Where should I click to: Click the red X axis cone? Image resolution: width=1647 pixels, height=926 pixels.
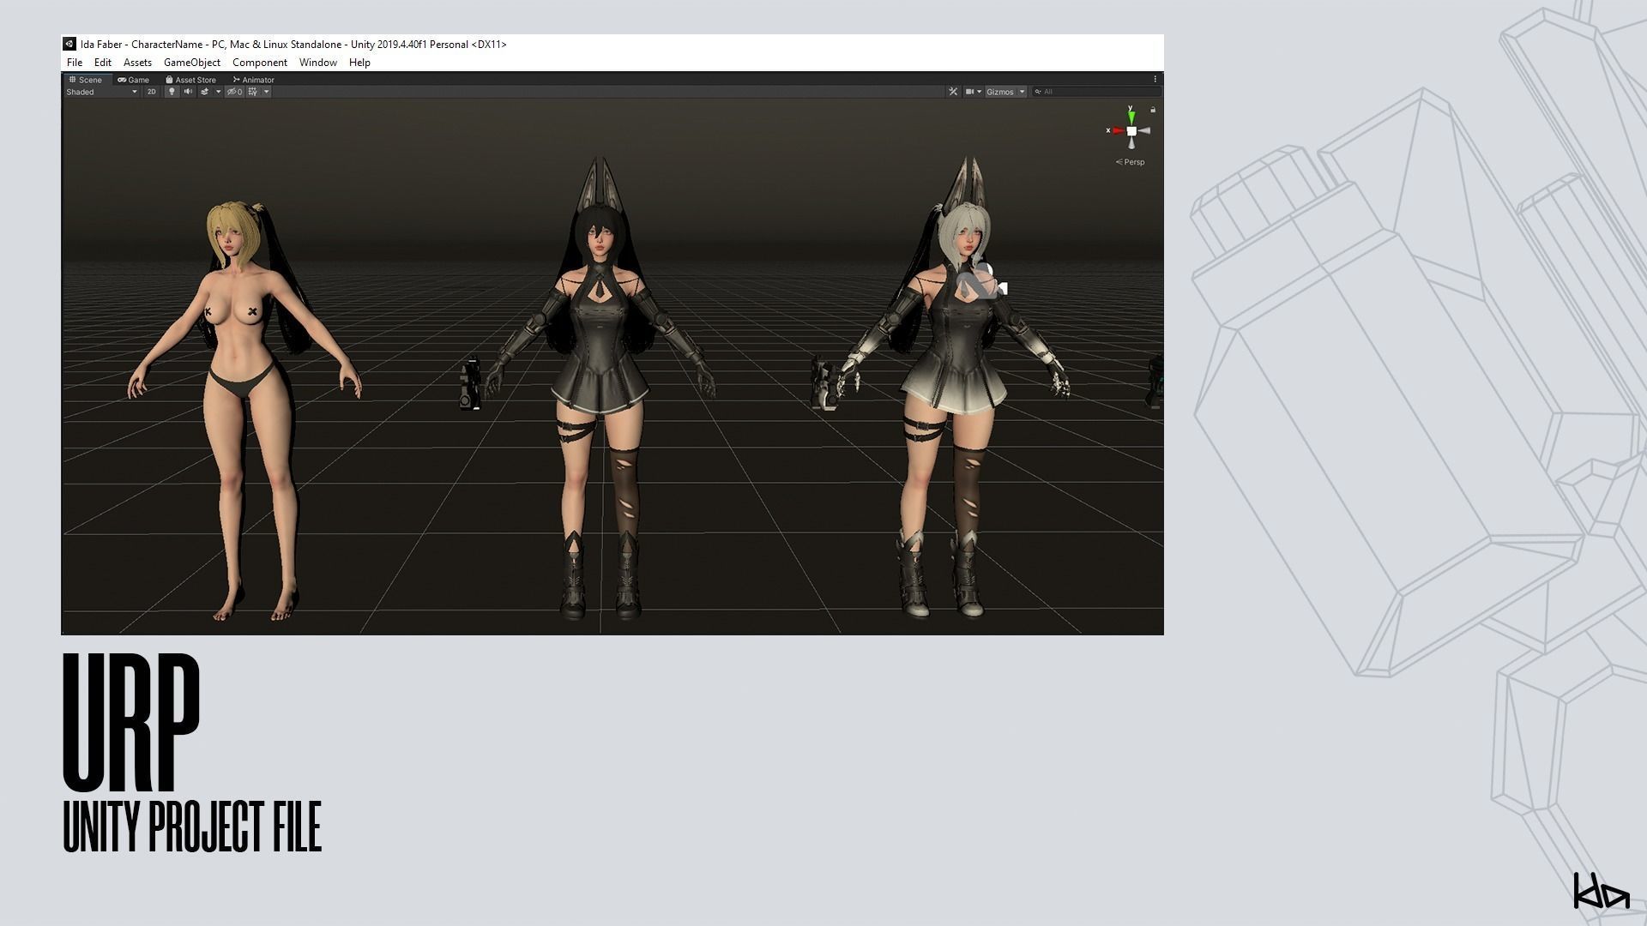[x=1118, y=131]
